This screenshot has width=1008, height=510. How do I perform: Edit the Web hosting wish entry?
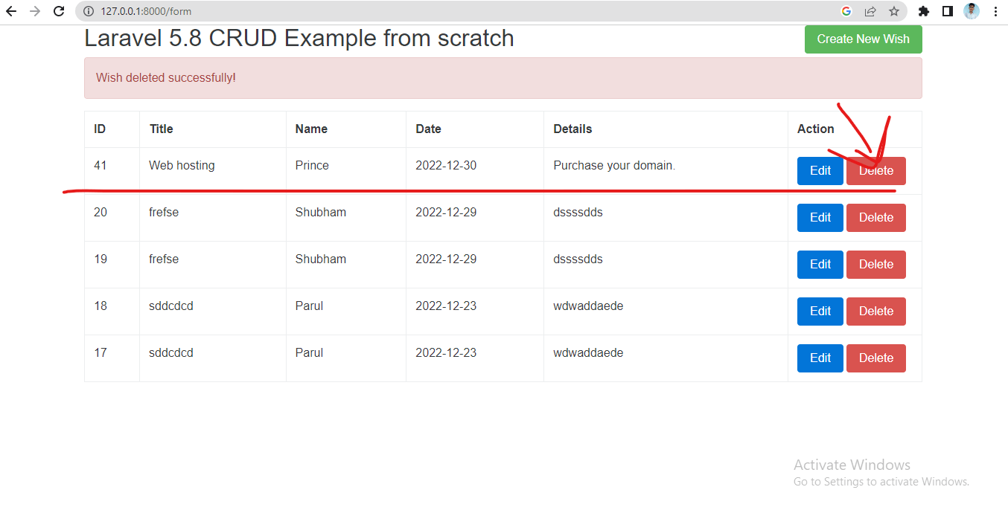click(820, 170)
